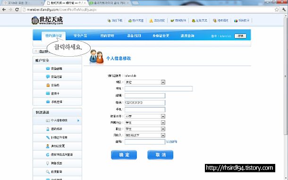Click the 快速通道 sidebar section header
Viewport: 288px width, 180px height.
pyautogui.click(x=57, y=112)
